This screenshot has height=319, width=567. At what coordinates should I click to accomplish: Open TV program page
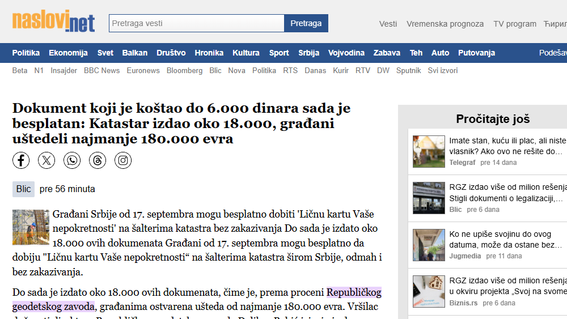point(515,24)
